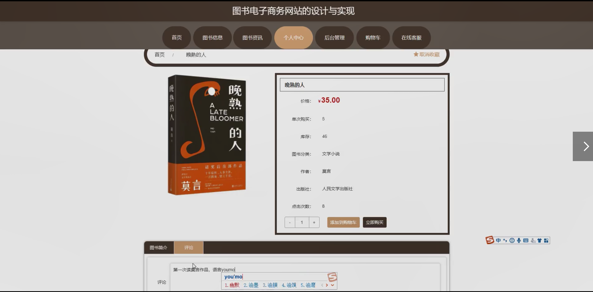Toggle the punctuation mode icon in Sogou bar
Screen dimensions: 593x292
(505, 241)
